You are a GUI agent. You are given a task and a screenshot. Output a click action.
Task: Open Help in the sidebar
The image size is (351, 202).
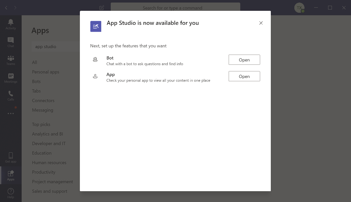11,193
